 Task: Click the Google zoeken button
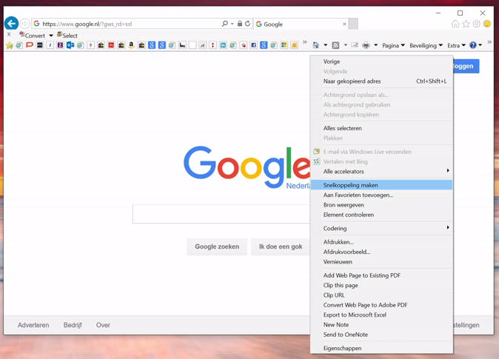pos(217,246)
